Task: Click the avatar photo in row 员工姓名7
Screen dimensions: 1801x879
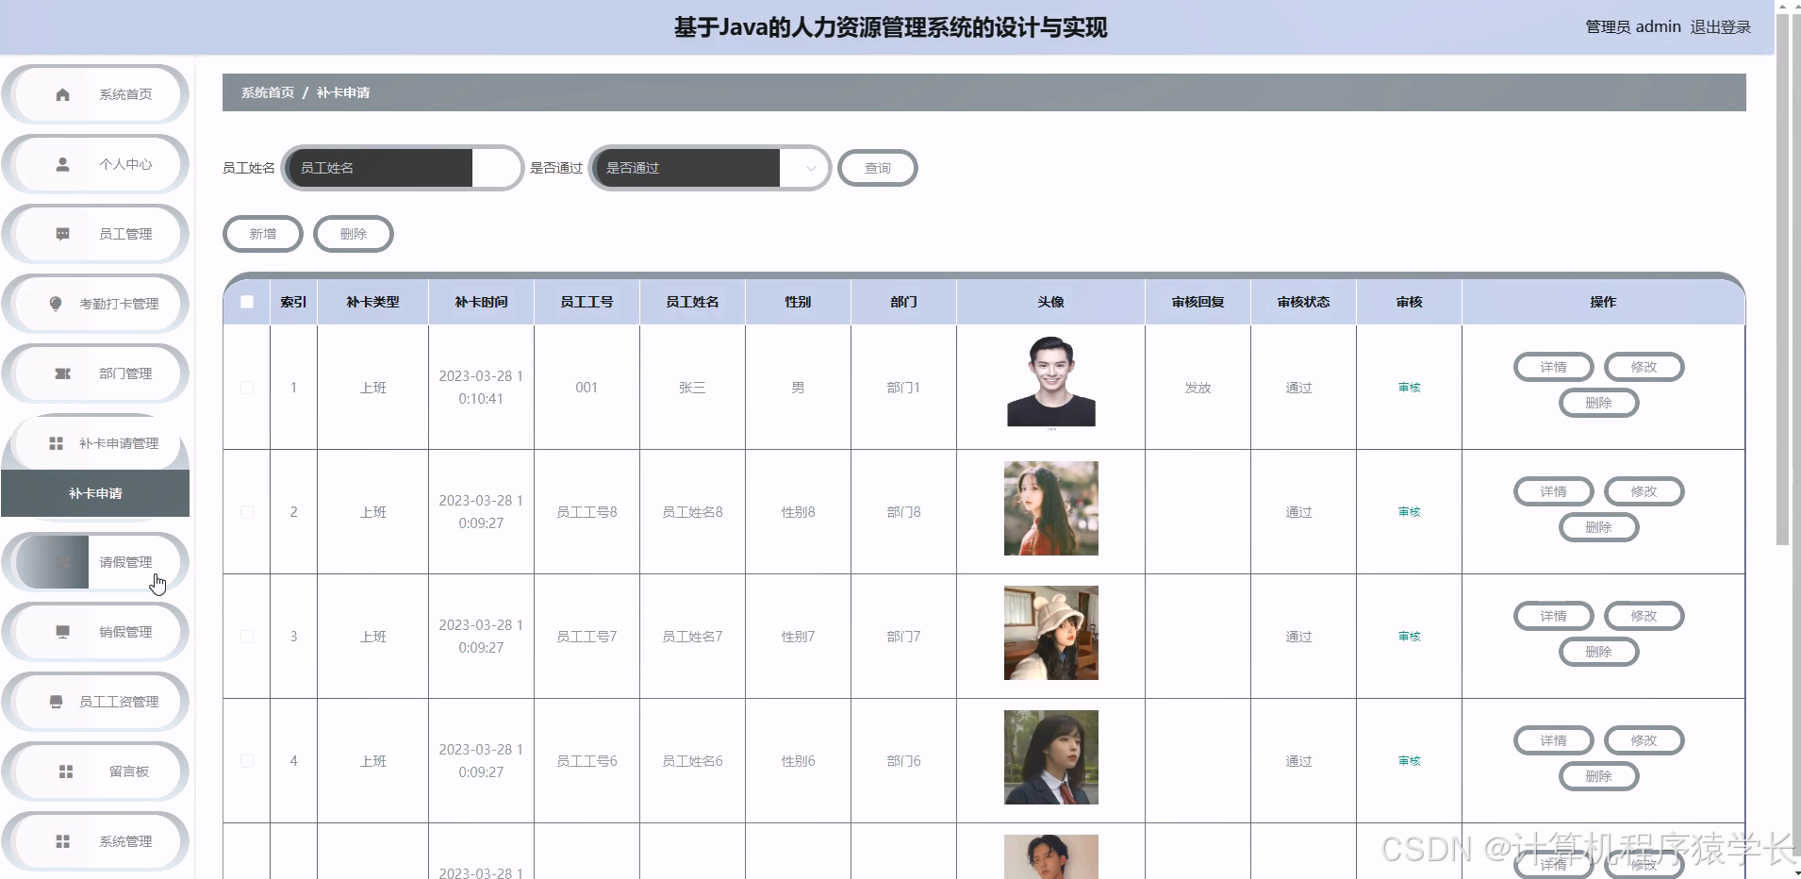Action: pos(1051,633)
